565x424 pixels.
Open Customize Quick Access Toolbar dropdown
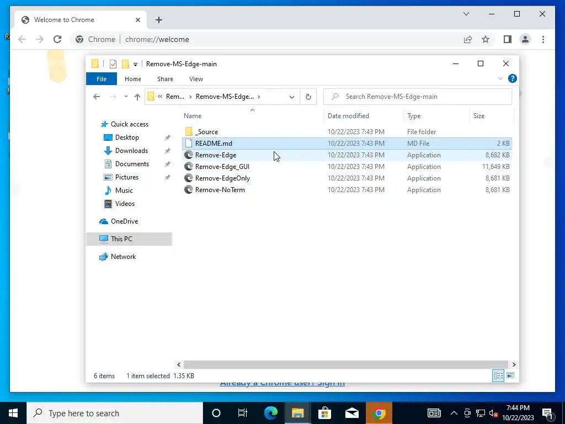136,65
